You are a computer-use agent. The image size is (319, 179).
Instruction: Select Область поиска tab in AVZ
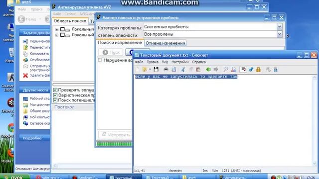[x=70, y=21]
